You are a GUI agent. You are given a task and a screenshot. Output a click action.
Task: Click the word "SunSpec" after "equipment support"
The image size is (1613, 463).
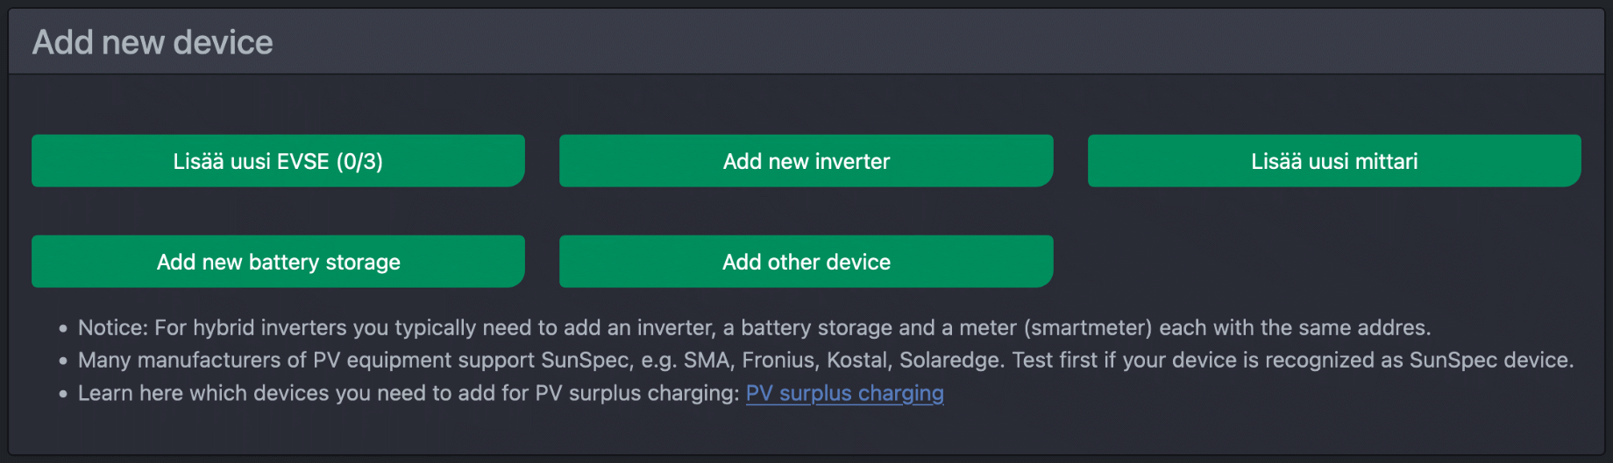point(584,361)
